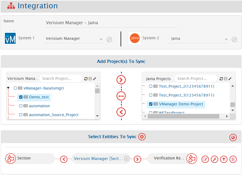Open the filter for entity mapping
This screenshot has height=175, width=242.
click(224, 159)
